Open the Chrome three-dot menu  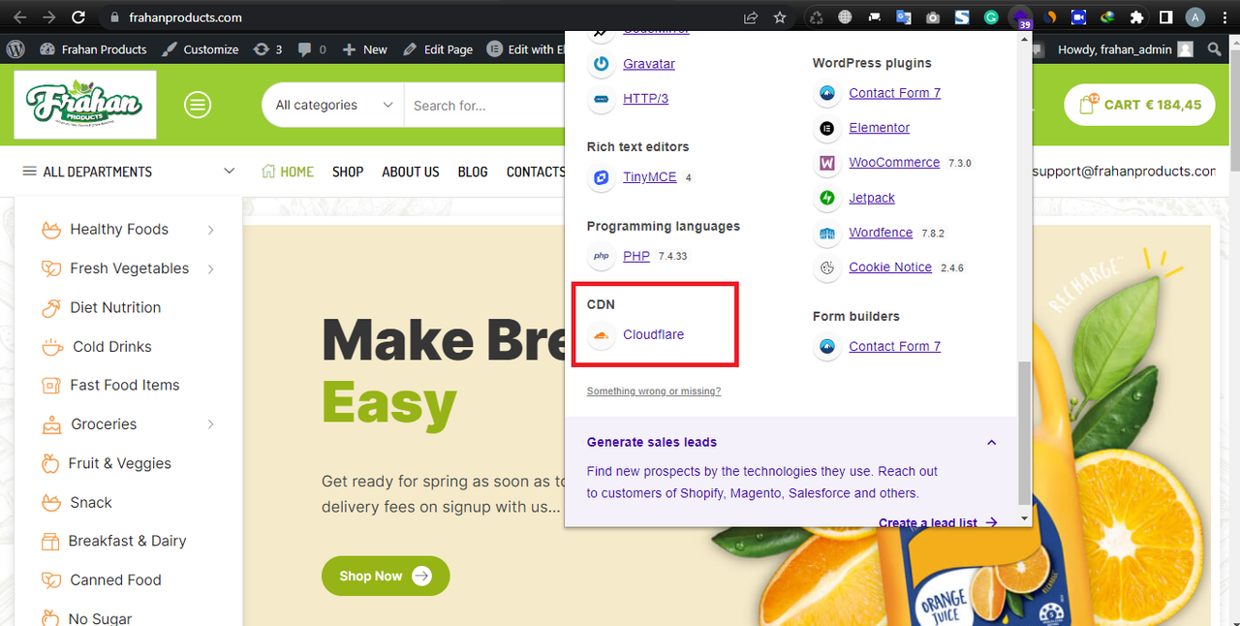click(1224, 17)
